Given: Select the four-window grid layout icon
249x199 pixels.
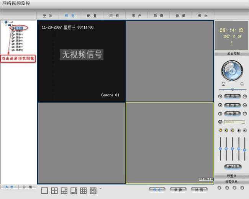Looking at the screenshot, I should pos(54,190).
